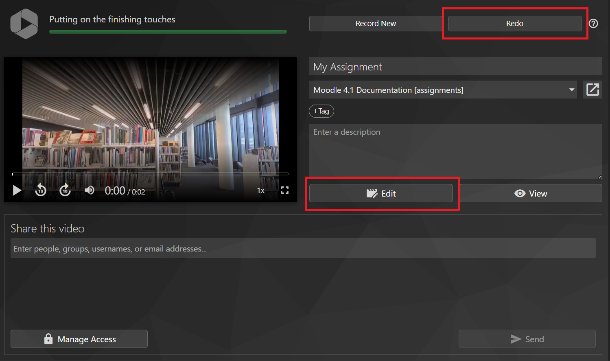The image size is (610, 361).
Task: Enter fullscreen video mode
Action: click(285, 190)
